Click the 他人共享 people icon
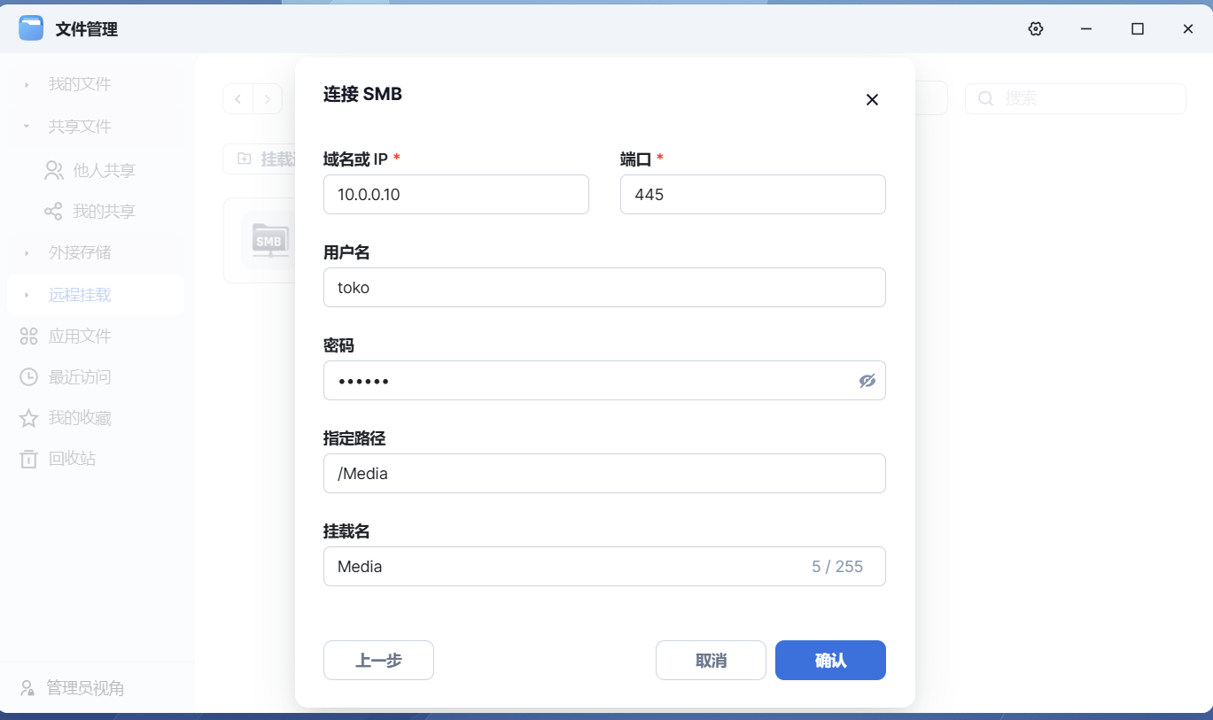This screenshot has height=720, width=1213. tap(53, 170)
